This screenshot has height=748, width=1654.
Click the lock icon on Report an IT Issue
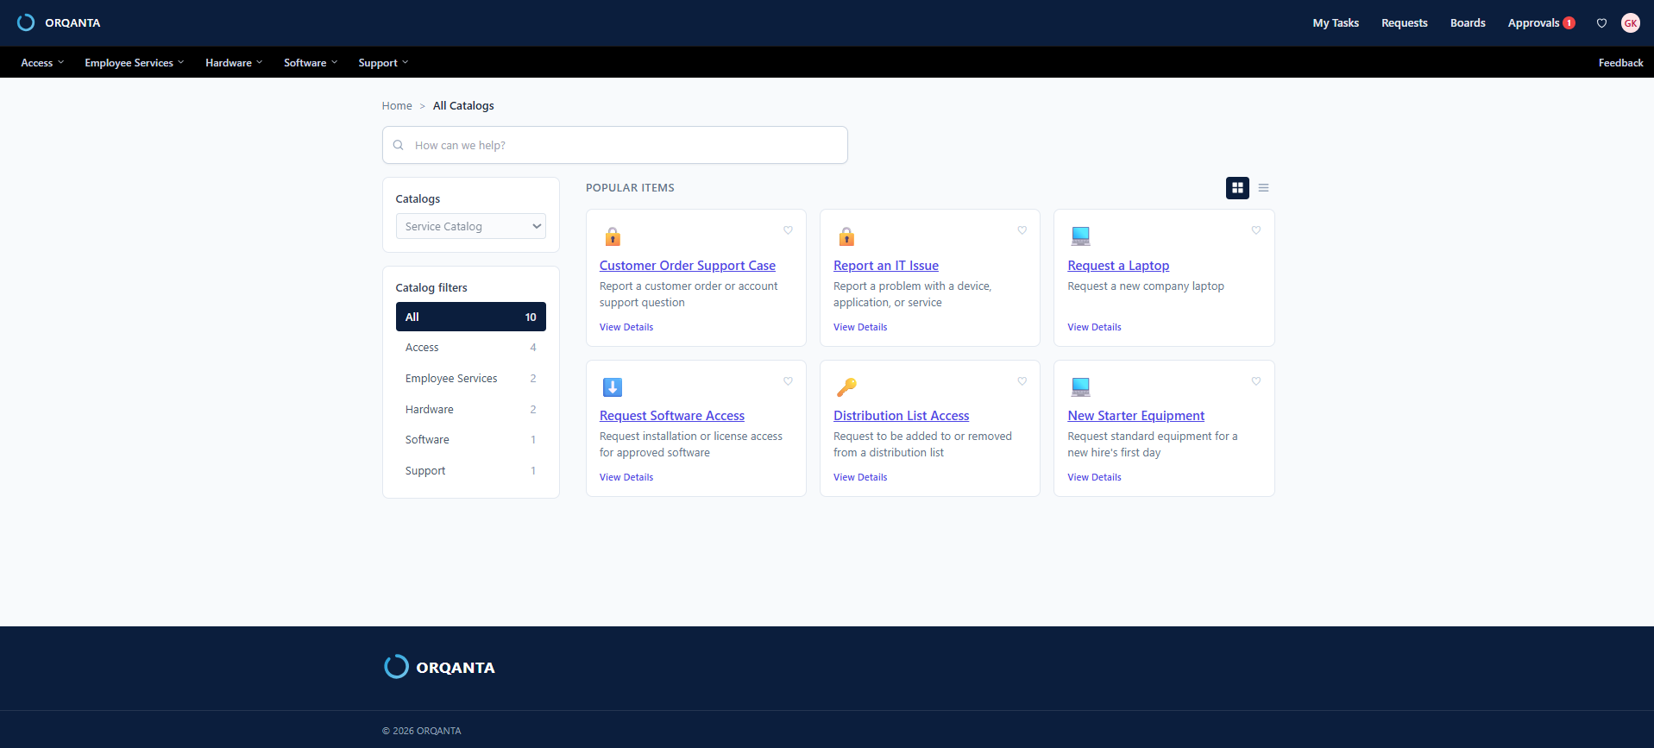[846, 236]
